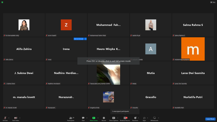Click muted mic icon beside zoom baa03 label

coord(47,36)
